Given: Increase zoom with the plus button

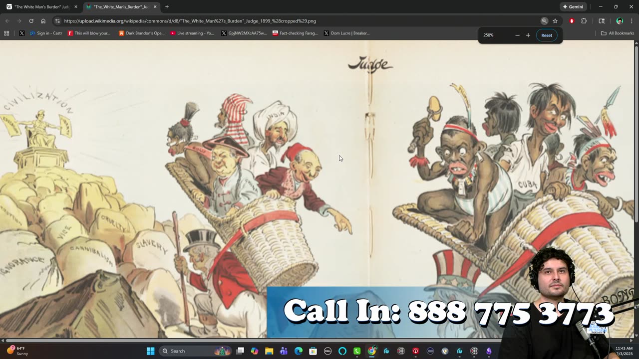Looking at the screenshot, I should coord(528,35).
